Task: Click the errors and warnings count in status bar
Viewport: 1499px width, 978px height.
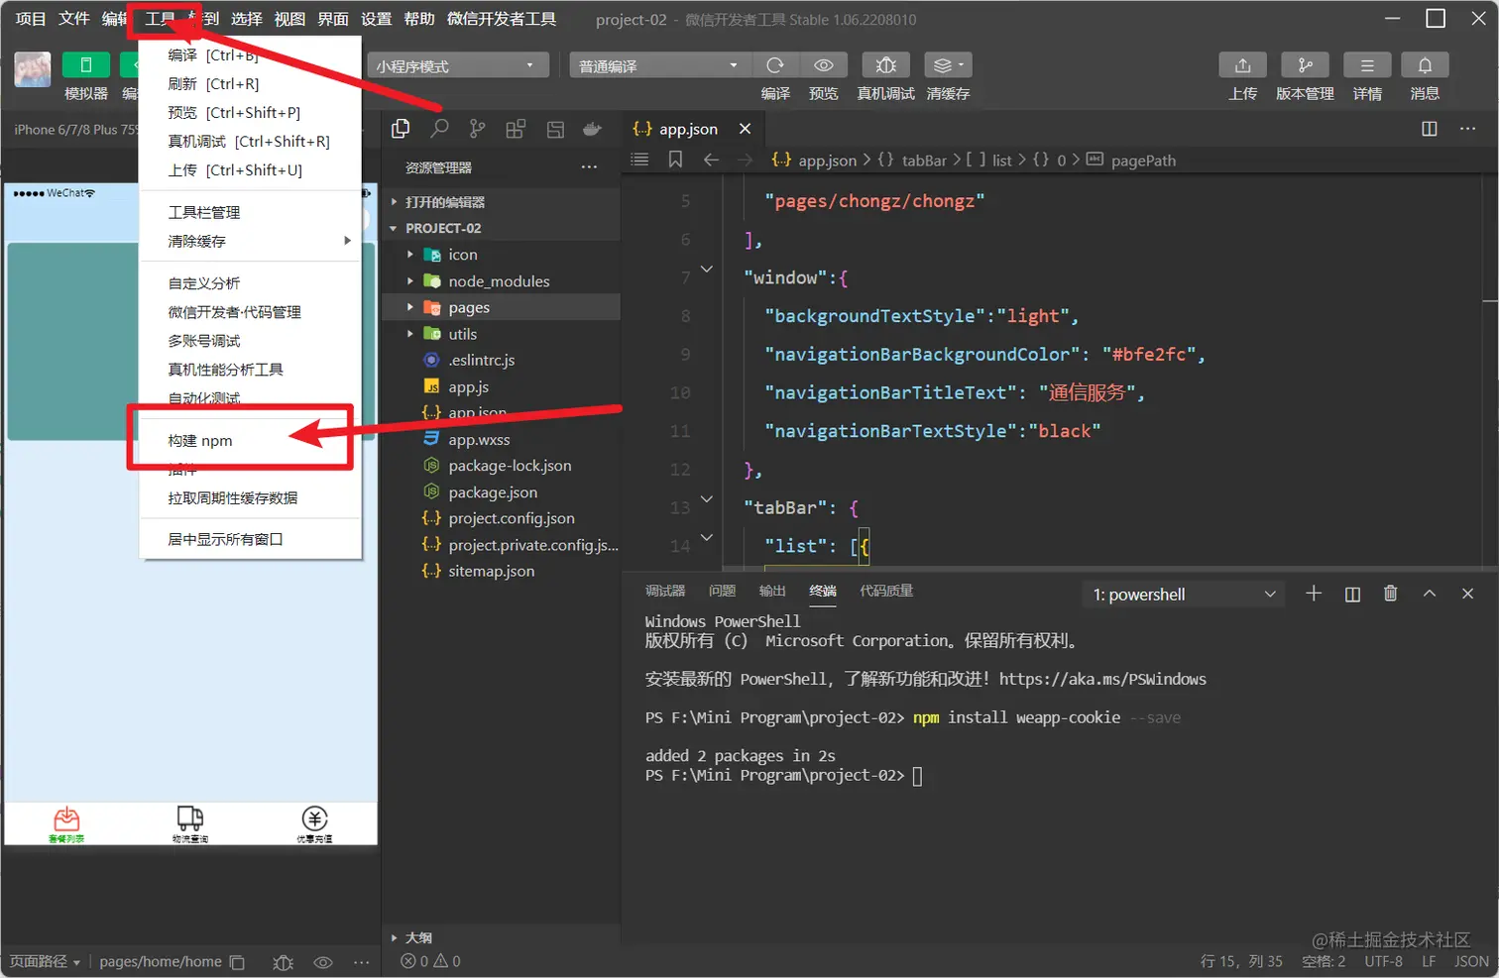Action: (431, 962)
